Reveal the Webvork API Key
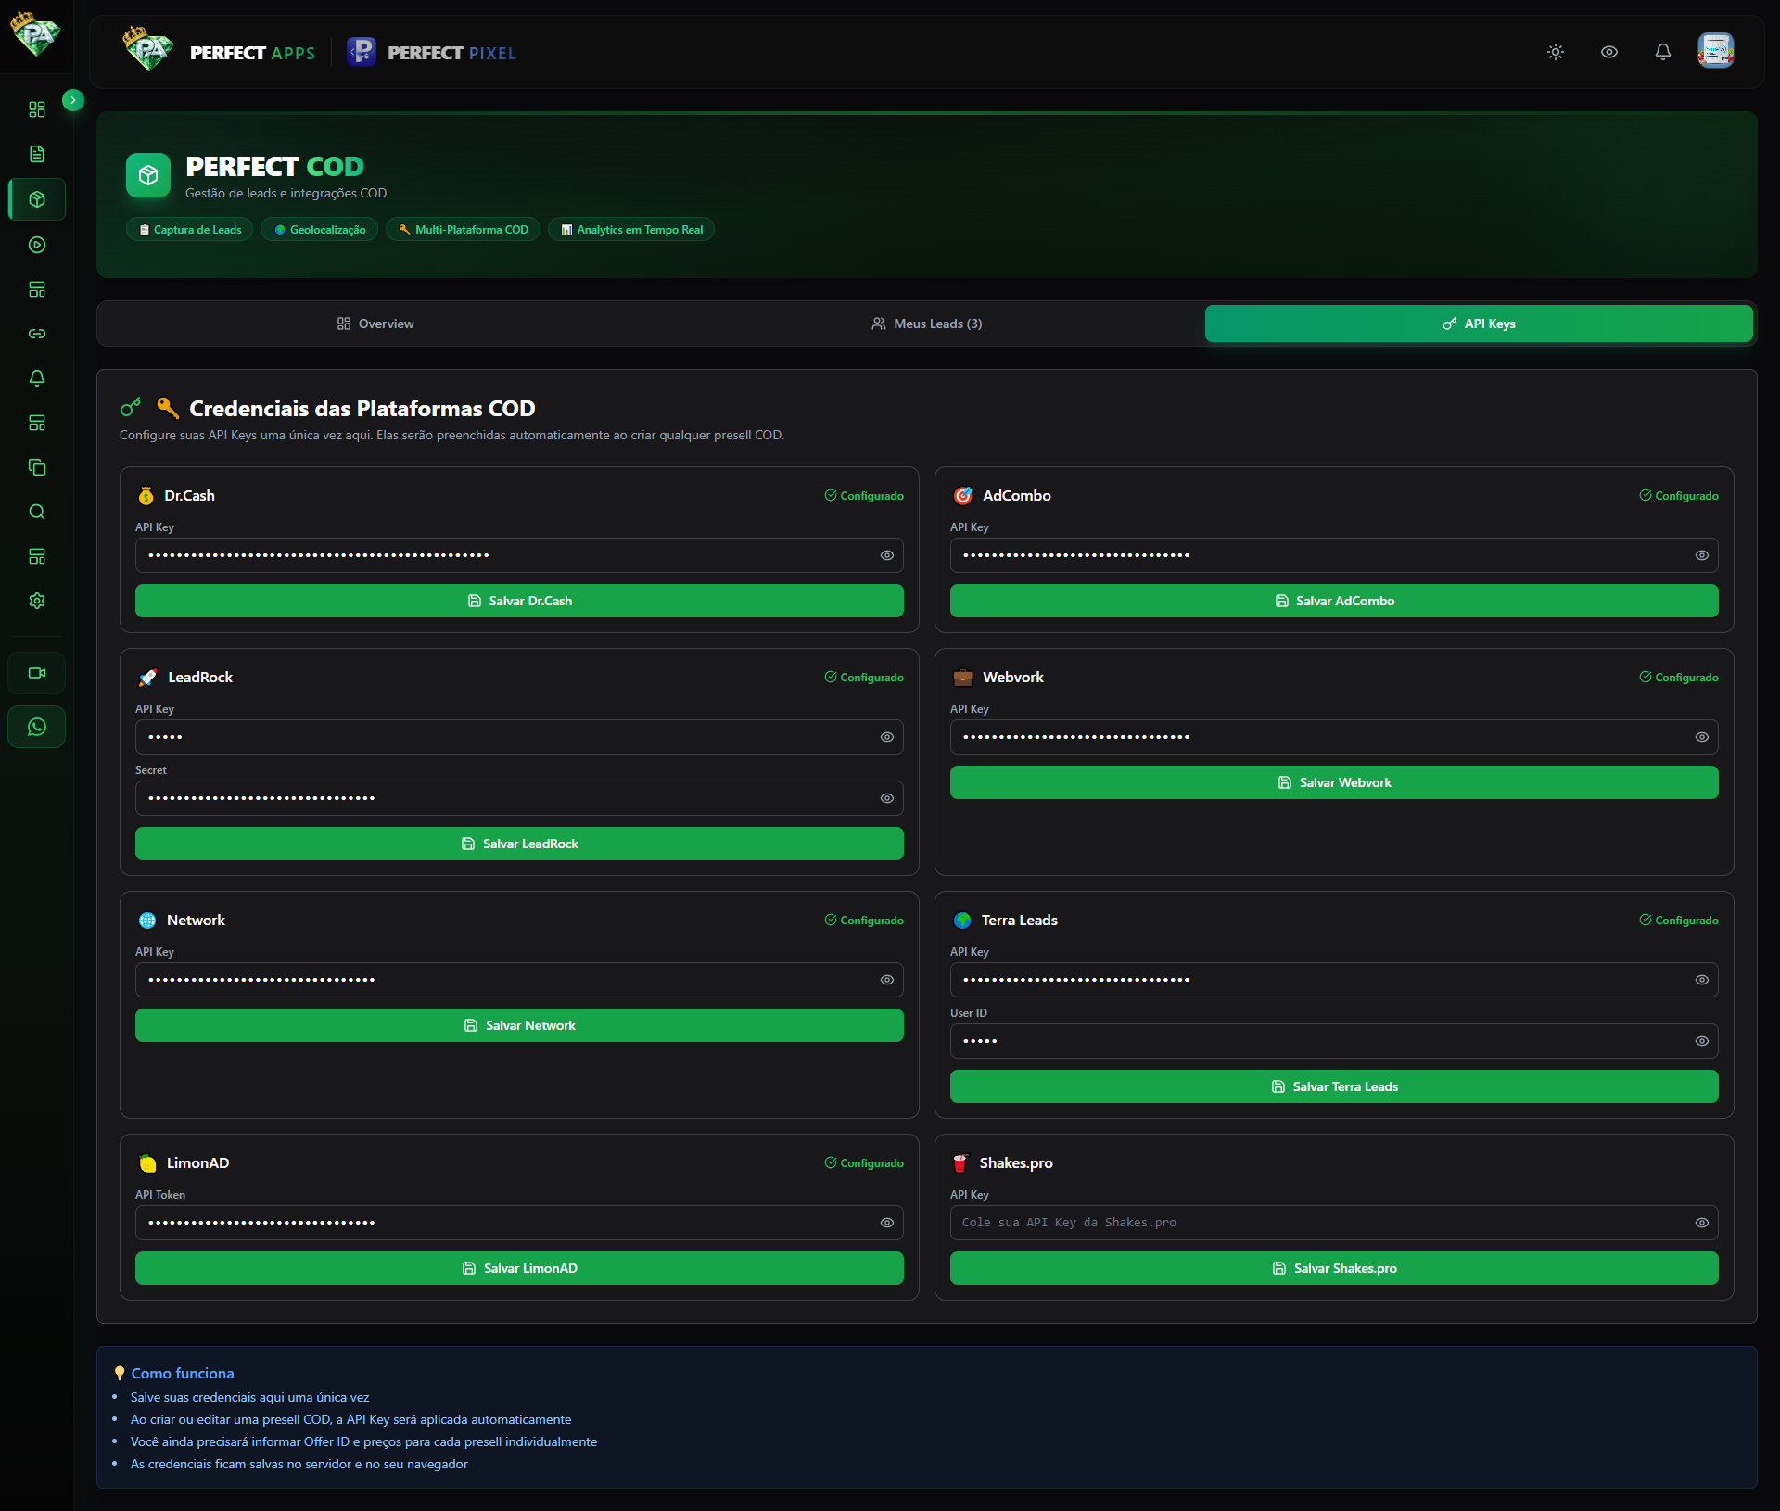The width and height of the screenshot is (1780, 1511). point(1702,737)
